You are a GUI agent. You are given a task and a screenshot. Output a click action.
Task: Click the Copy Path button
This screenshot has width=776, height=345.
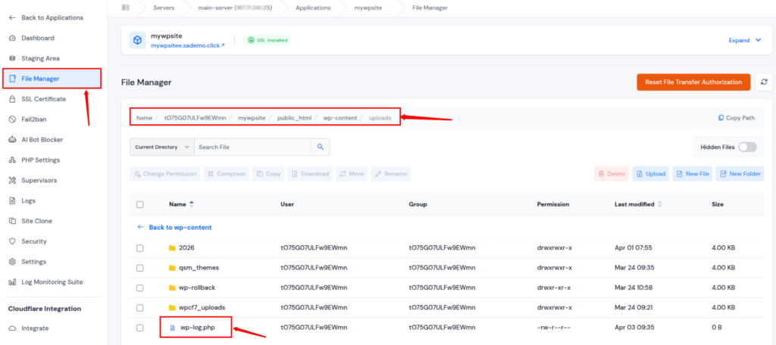(x=737, y=118)
